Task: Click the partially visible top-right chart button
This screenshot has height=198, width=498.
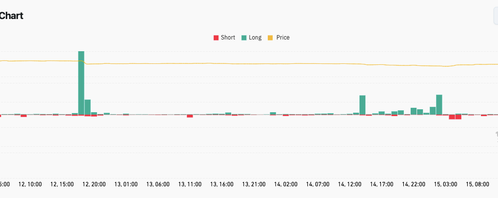Action: (495, 16)
